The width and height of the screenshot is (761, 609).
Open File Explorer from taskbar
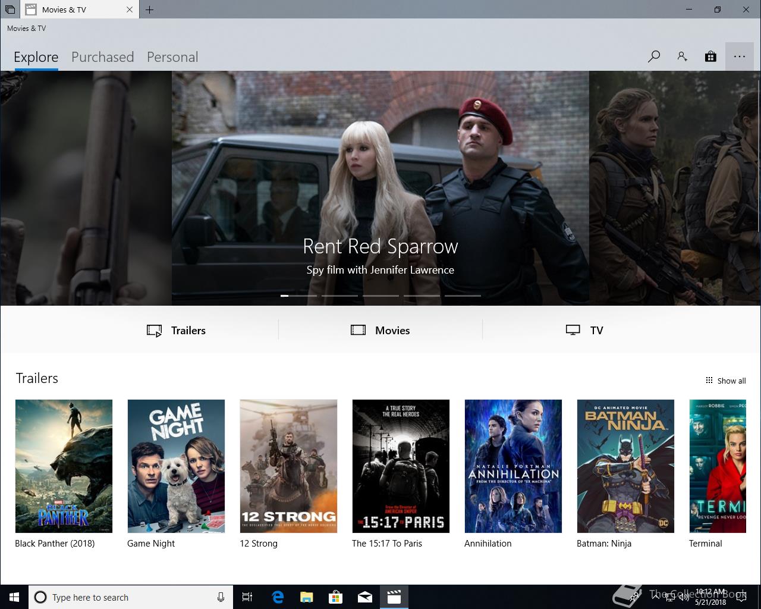[307, 597]
